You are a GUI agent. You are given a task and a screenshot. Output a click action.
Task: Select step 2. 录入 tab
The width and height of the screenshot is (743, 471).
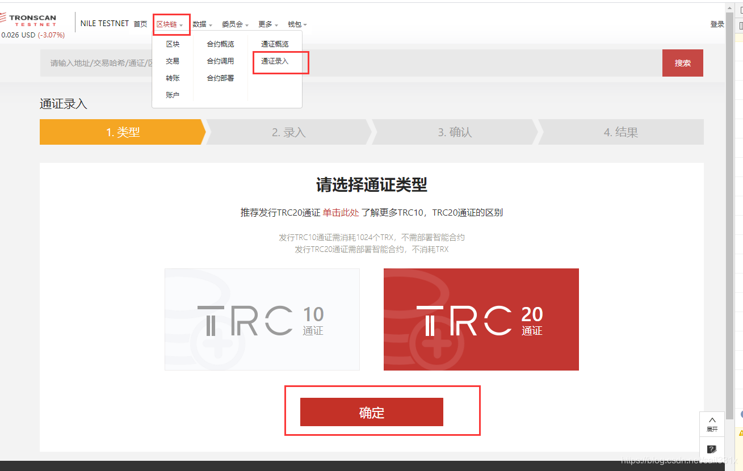point(289,132)
